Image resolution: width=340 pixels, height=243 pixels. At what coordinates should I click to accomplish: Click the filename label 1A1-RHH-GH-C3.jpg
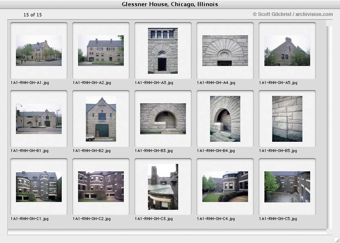[x=154, y=219]
